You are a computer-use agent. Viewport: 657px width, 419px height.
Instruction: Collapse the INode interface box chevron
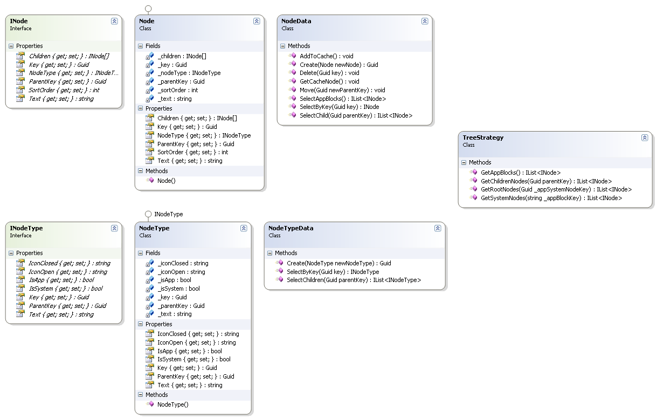coord(114,21)
